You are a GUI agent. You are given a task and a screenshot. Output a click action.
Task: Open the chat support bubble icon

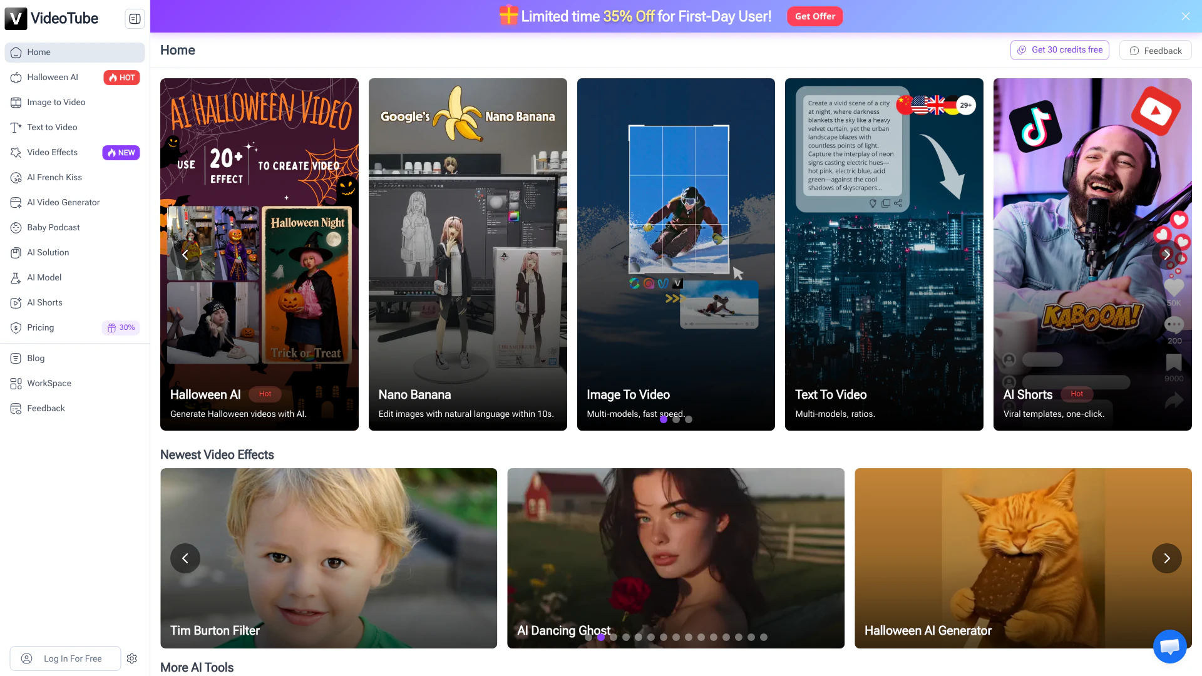(1169, 646)
